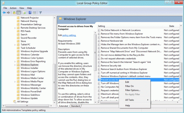This screenshot has height=113, width=184.
Task: Click policy icon beside Maximum allowed setting
Action: (99, 94)
